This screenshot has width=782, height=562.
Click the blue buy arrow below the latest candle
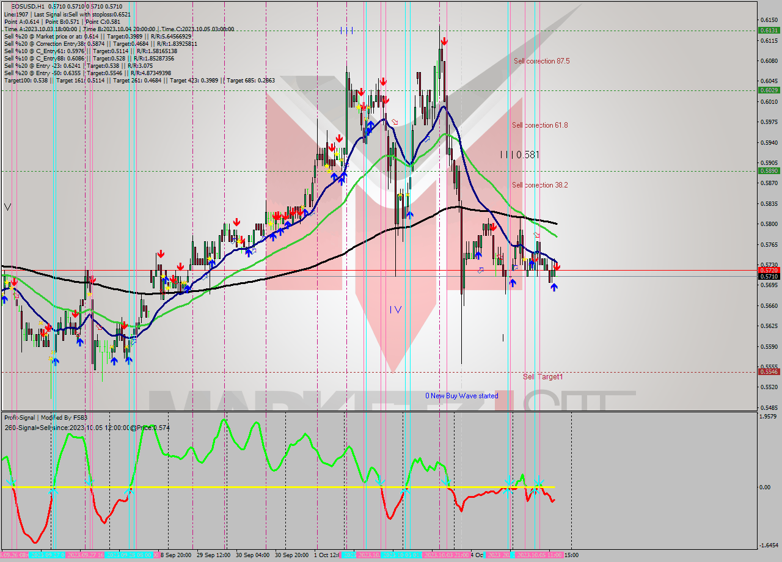point(555,286)
